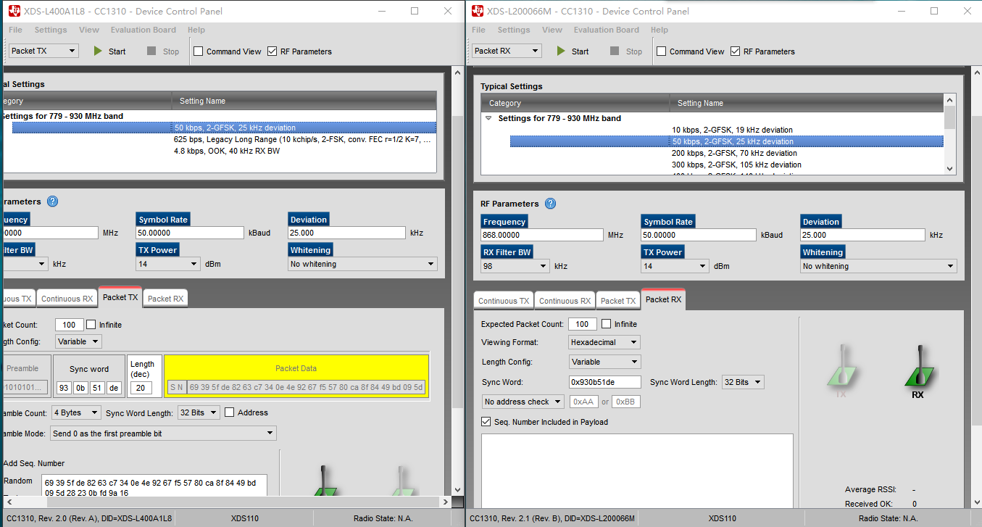Open Sync Word Length dropdown in XDS-L200066M window
The width and height of the screenshot is (982, 527).
(744, 382)
